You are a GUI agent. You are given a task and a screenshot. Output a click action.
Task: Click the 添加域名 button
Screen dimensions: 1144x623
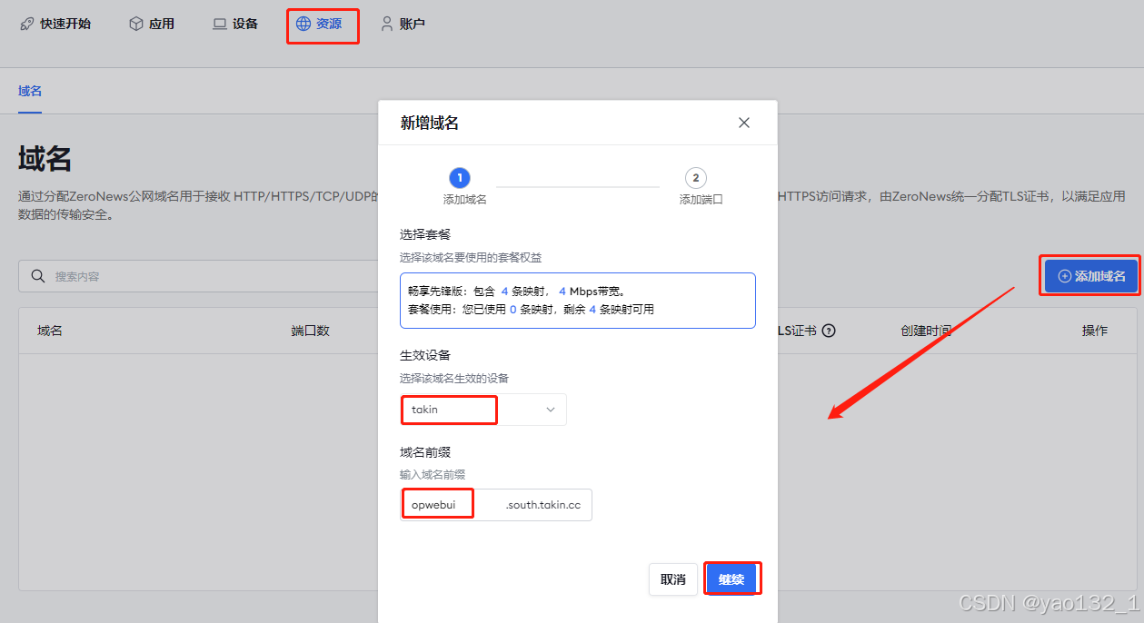coord(1091,276)
